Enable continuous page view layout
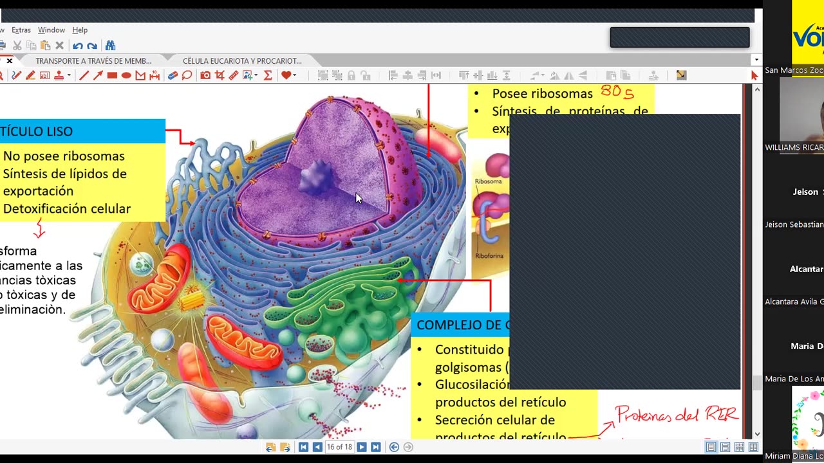Screen dimensions: 824x463 (x=725, y=448)
